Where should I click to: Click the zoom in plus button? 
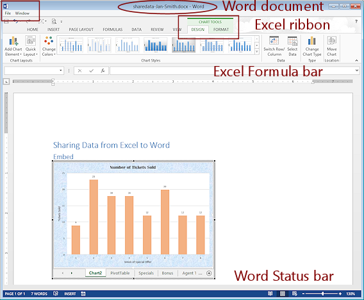340,294
